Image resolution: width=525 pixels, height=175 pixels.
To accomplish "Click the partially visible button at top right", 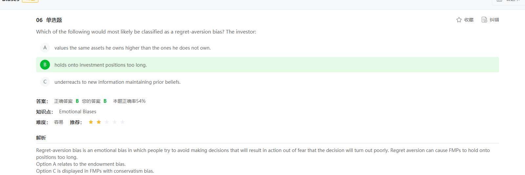I will (508, 2).
